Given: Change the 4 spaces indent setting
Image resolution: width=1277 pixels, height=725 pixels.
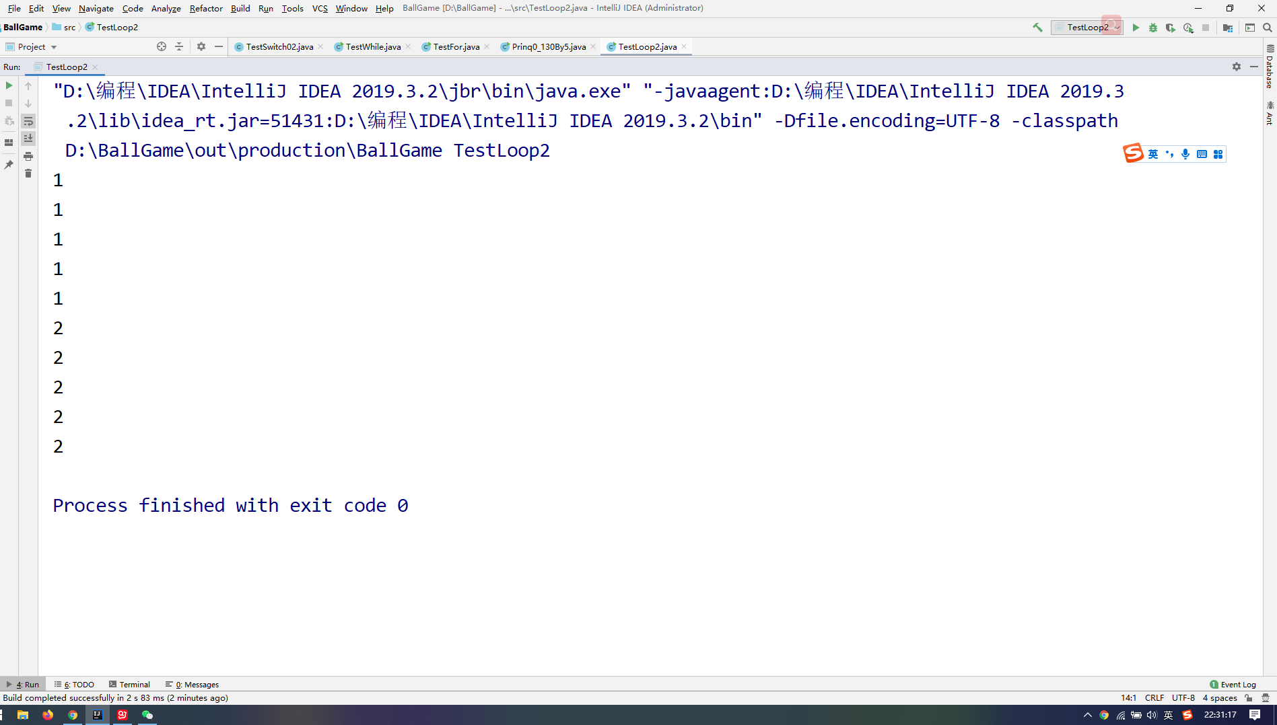Looking at the screenshot, I should 1220,697.
